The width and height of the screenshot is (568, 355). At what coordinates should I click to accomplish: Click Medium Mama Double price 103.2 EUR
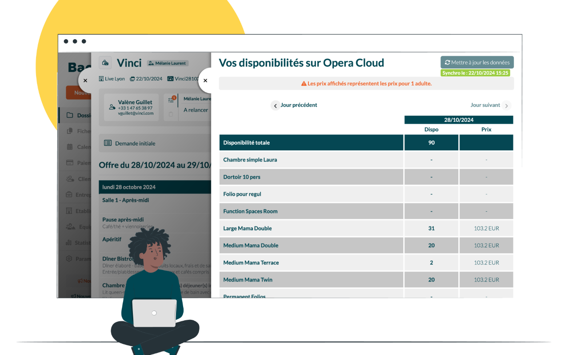coord(486,246)
